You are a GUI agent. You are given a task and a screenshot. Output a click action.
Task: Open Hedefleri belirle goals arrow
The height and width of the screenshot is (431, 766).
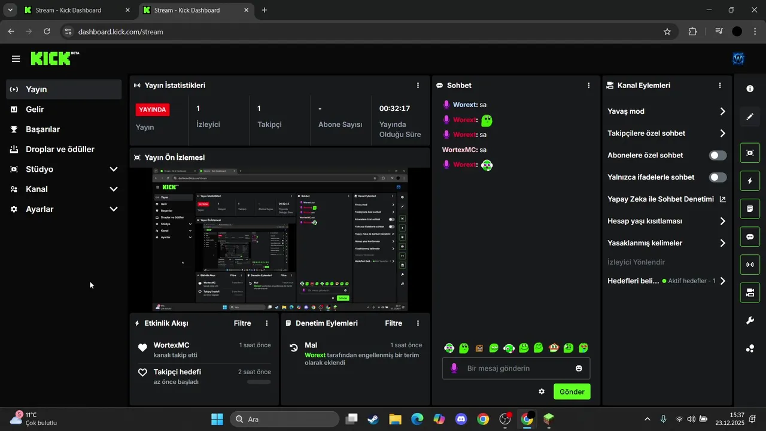click(x=722, y=281)
